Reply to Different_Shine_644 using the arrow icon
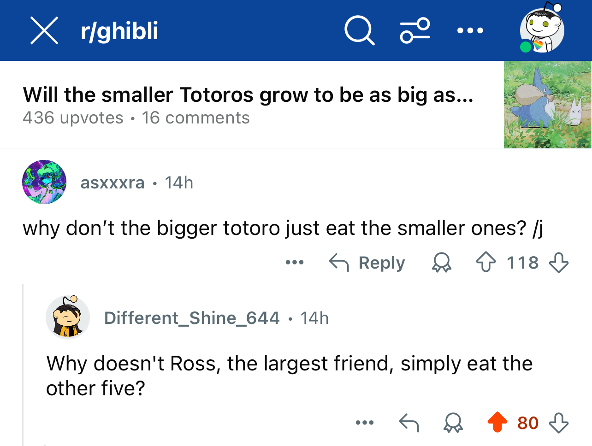Viewport: 592px width, 446px height. 409,423
